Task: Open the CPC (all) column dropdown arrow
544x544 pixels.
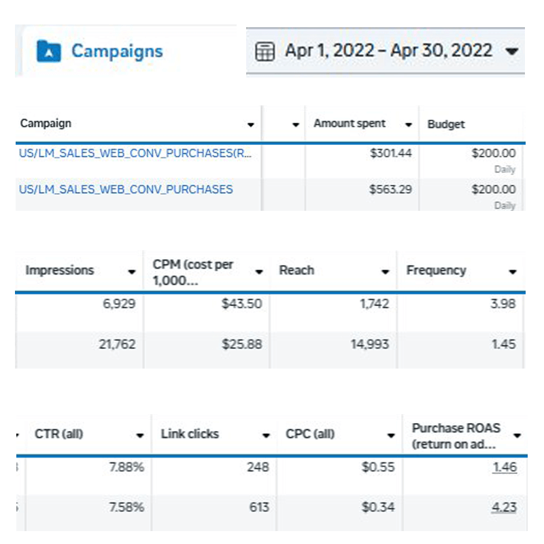Action: click(391, 435)
